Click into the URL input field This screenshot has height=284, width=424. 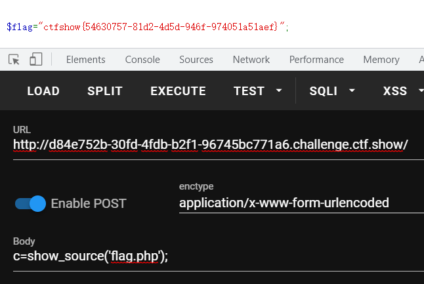210,145
